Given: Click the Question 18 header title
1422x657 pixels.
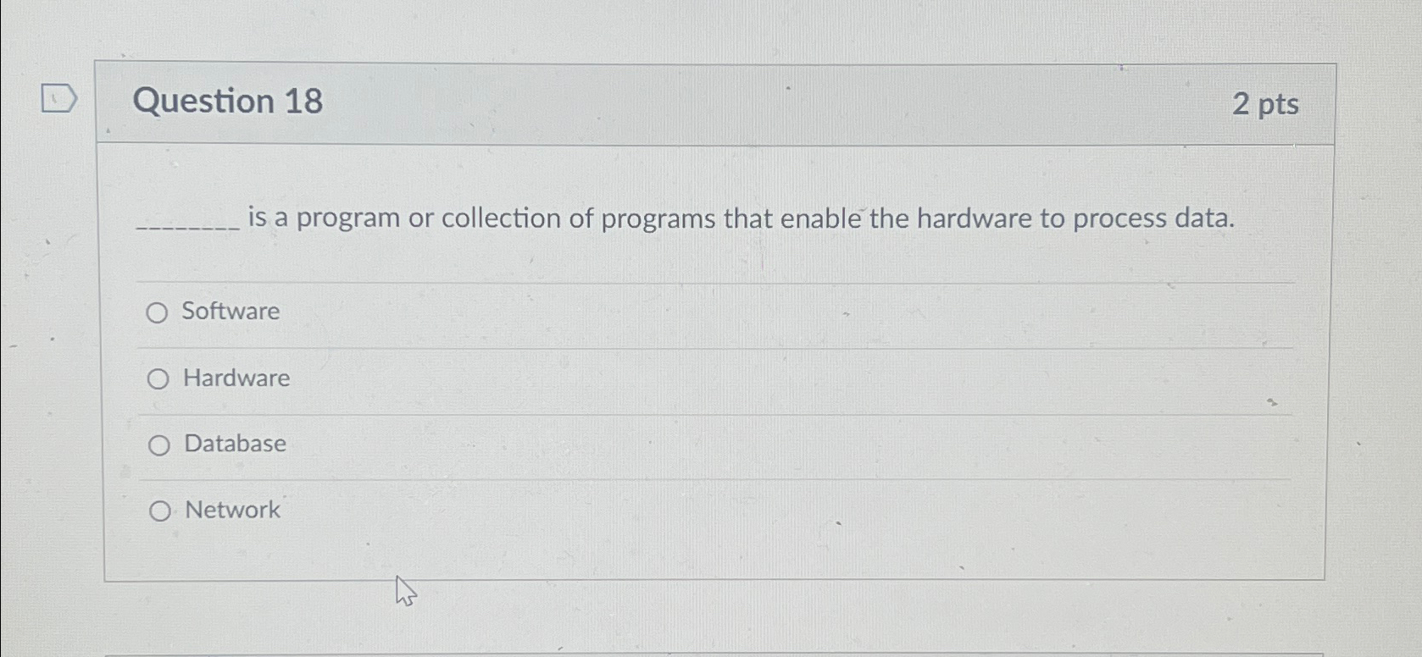Looking at the screenshot, I should 229,102.
